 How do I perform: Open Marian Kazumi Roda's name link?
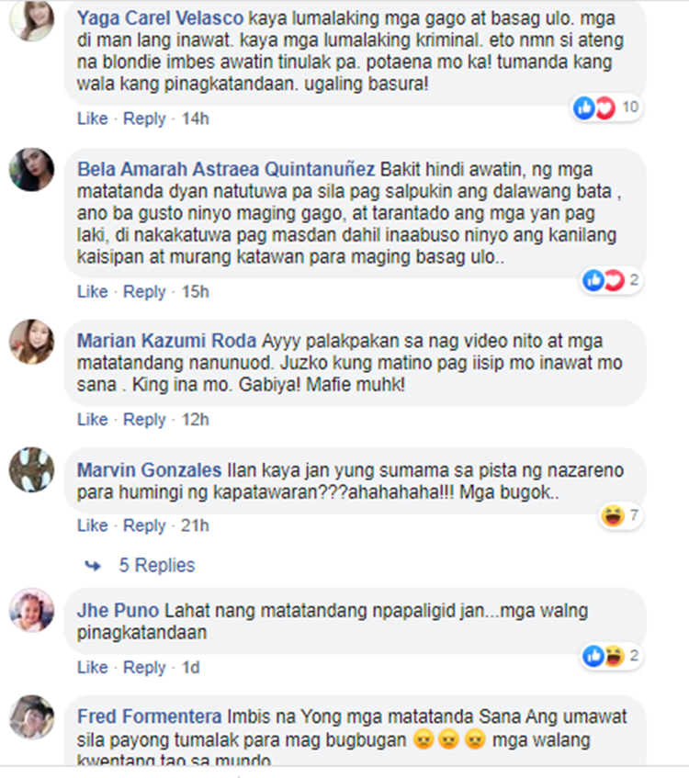click(167, 341)
